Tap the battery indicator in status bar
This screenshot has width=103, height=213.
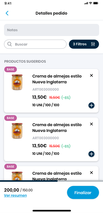[96, 3]
